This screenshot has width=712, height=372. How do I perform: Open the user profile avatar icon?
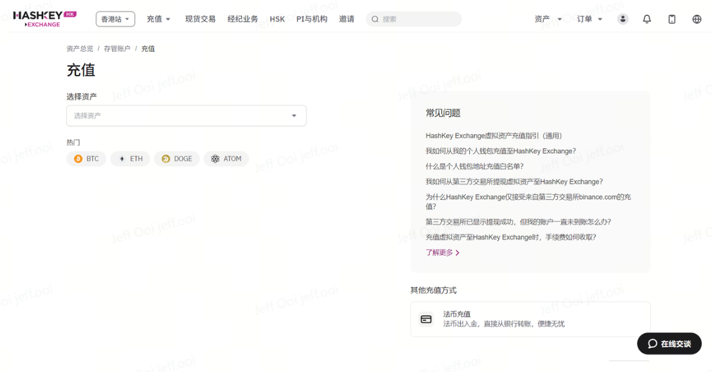pyautogui.click(x=623, y=19)
